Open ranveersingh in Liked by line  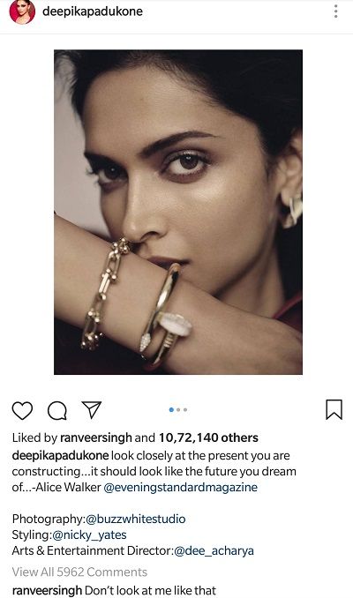tap(96, 437)
